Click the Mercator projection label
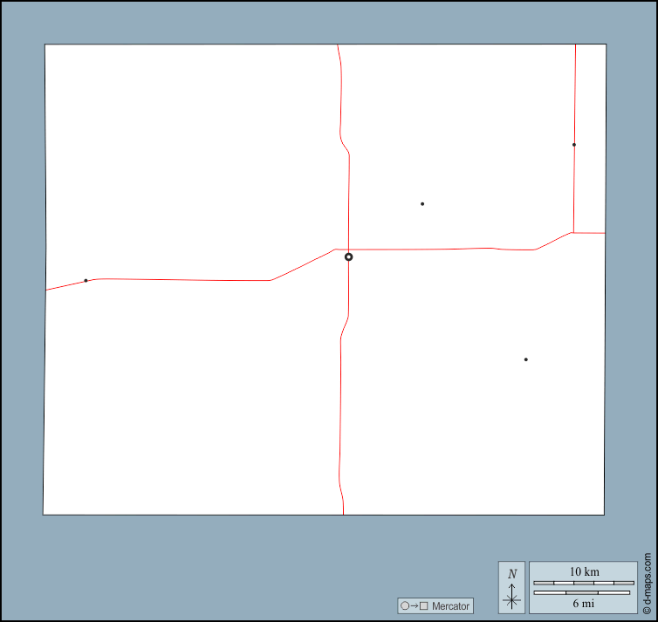Image resolution: width=658 pixels, height=622 pixels. coord(450,605)
